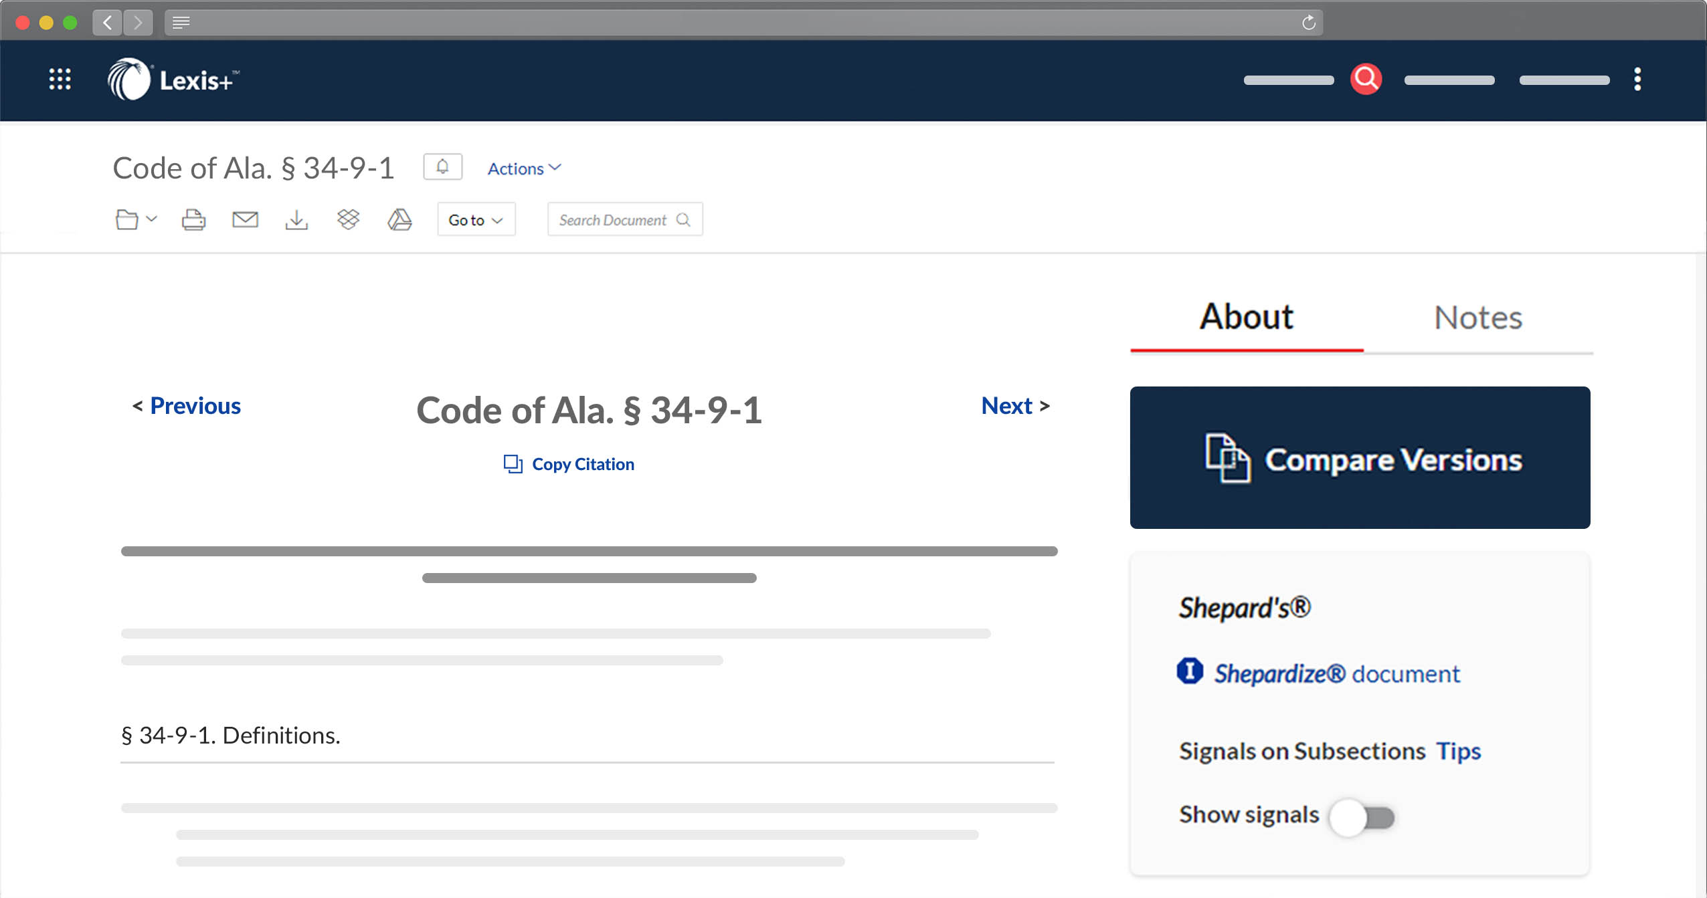The width and height of the screenshot is (1707, 898).
Task: Open the three-dot overflow menu
Action: coord(1637,80)
